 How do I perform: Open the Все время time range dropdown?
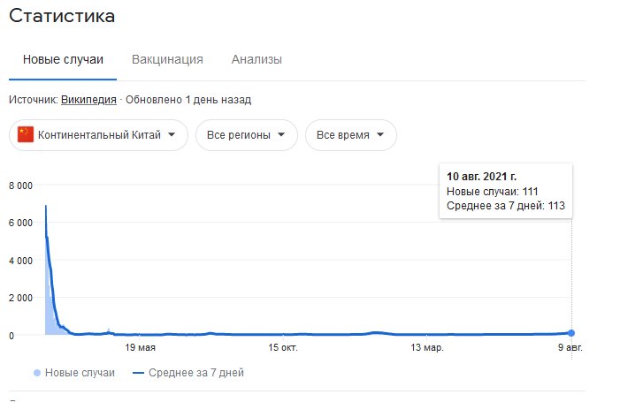click(x=350, y=135)
